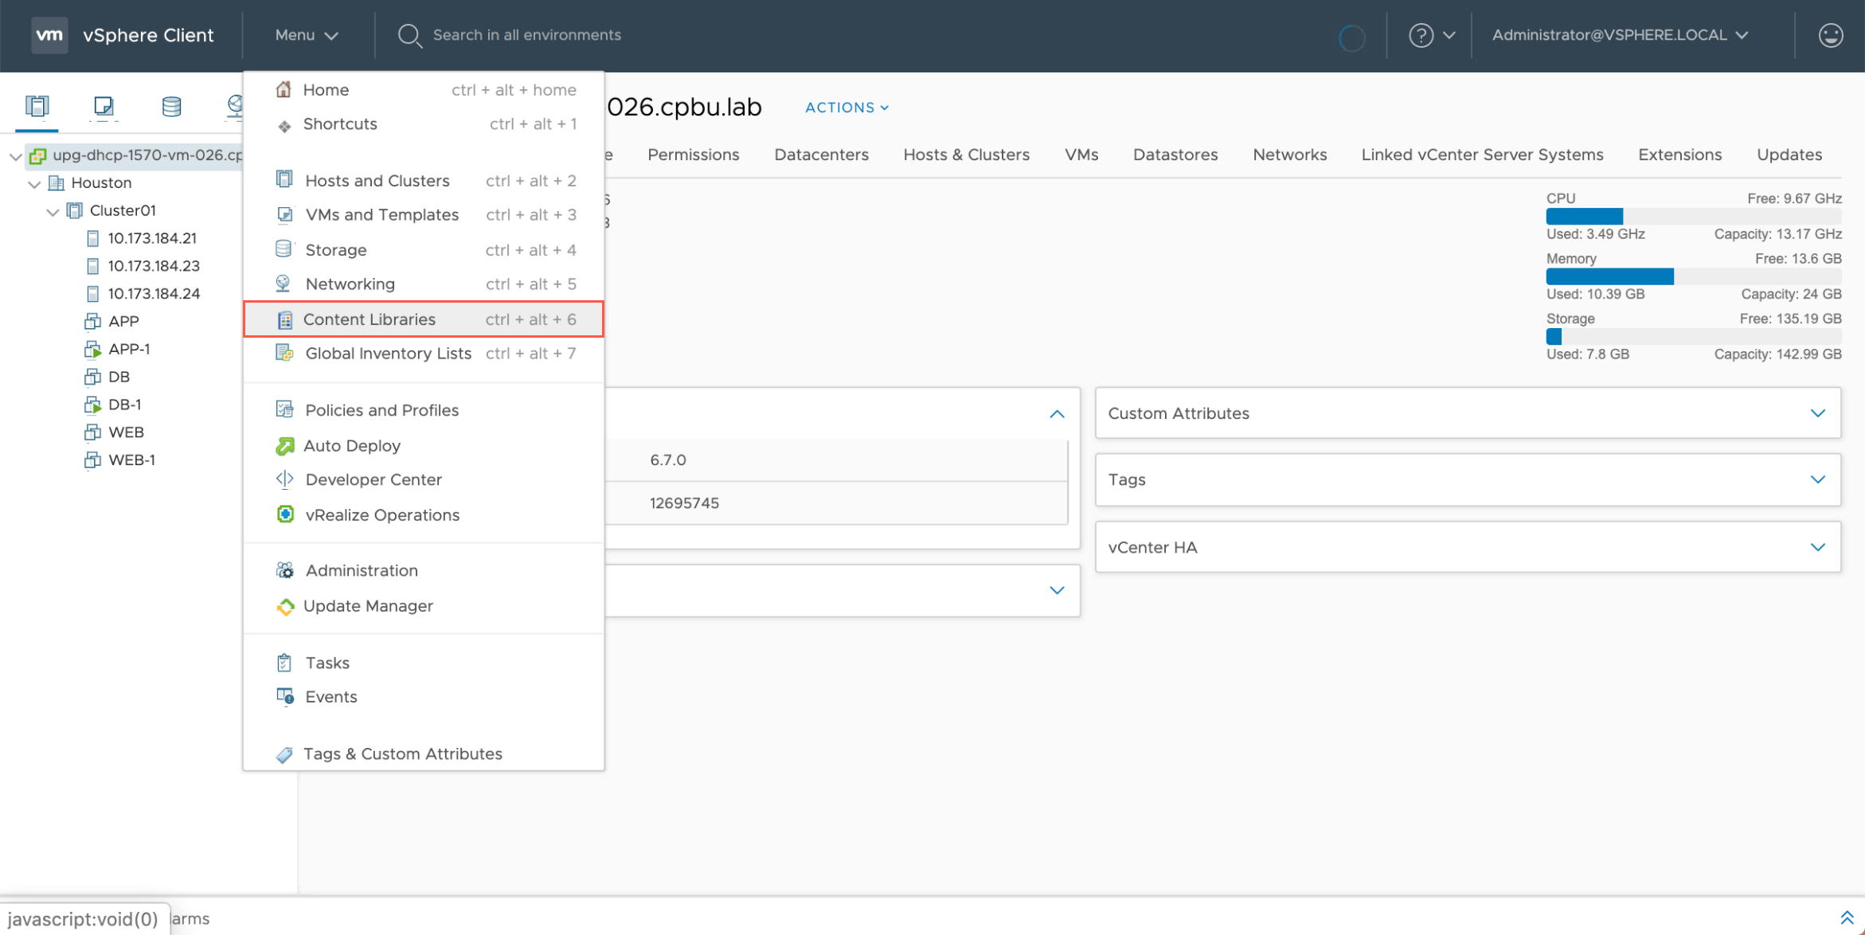This screenshot has width=1865, height=935.
Task: Open the Actions dropdown
Action: coord(846,108)
